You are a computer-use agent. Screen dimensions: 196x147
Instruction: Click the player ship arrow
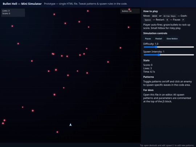[70, 124]
